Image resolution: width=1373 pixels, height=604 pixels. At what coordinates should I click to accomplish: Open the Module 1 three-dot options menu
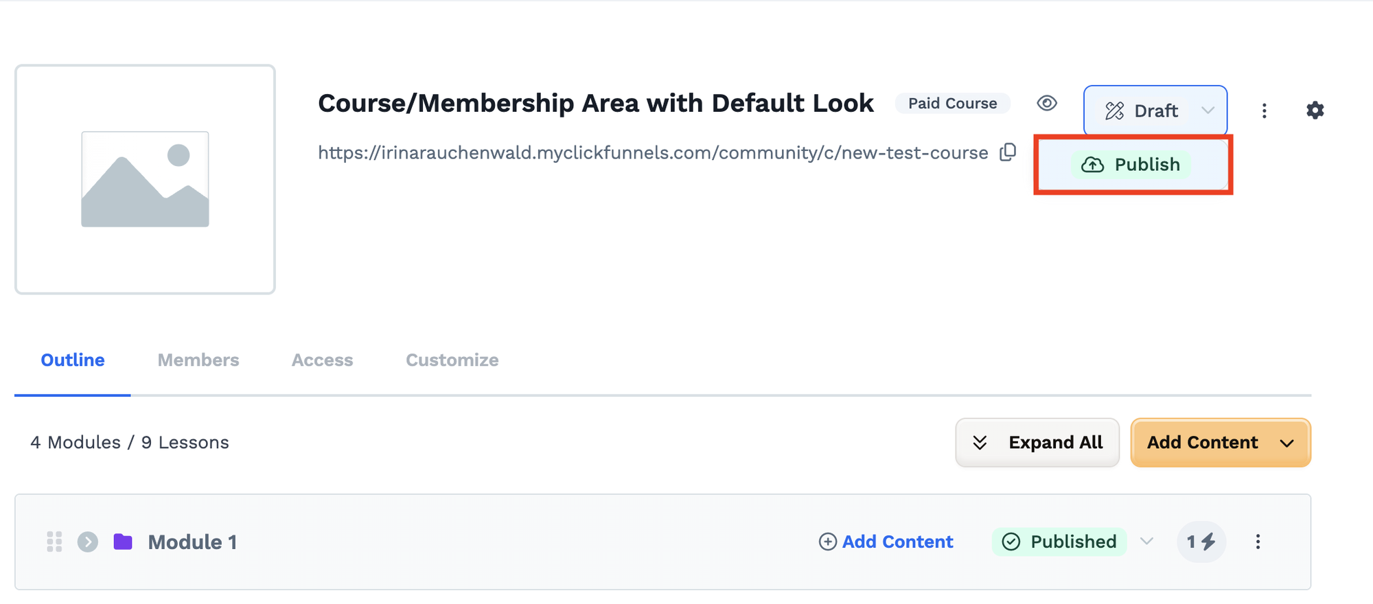[1258, 542]
